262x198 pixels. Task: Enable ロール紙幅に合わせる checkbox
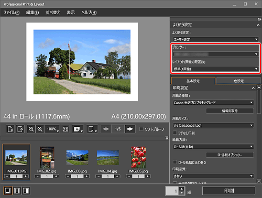174,162
